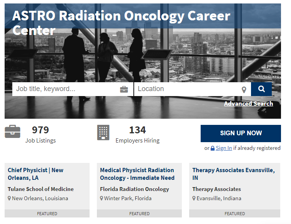Click the padlock icon next to Sign In
Image resolution: width=291 pixels, height=224 pixels.
click(x=213, y=148)
